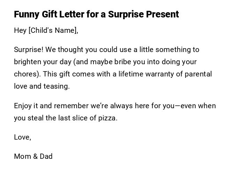Viewport: 244px width, 178px height.
Task: Click the word "steal" in the last sentence
Action: [x=36, y=118]
